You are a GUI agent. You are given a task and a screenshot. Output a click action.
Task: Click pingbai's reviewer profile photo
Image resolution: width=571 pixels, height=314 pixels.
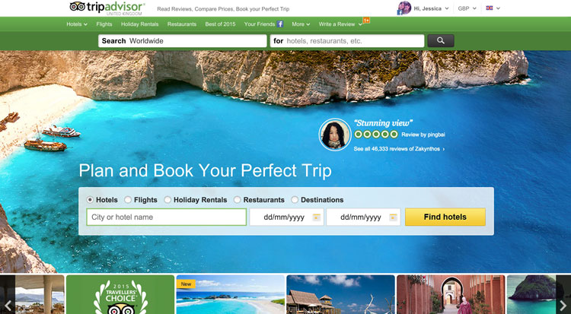click(x=335, y=135)
